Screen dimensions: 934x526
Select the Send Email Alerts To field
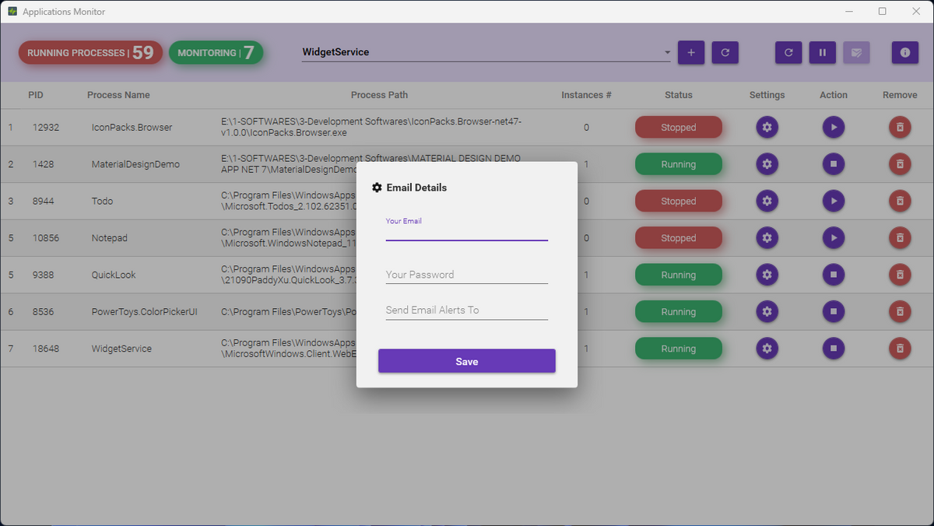tap(466, 310)
